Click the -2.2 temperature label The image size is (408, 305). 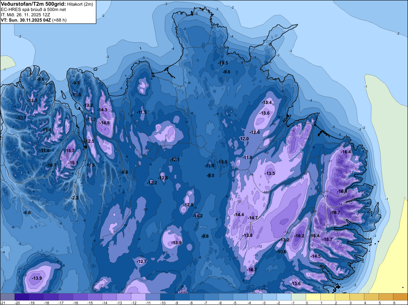pos(75,198)
